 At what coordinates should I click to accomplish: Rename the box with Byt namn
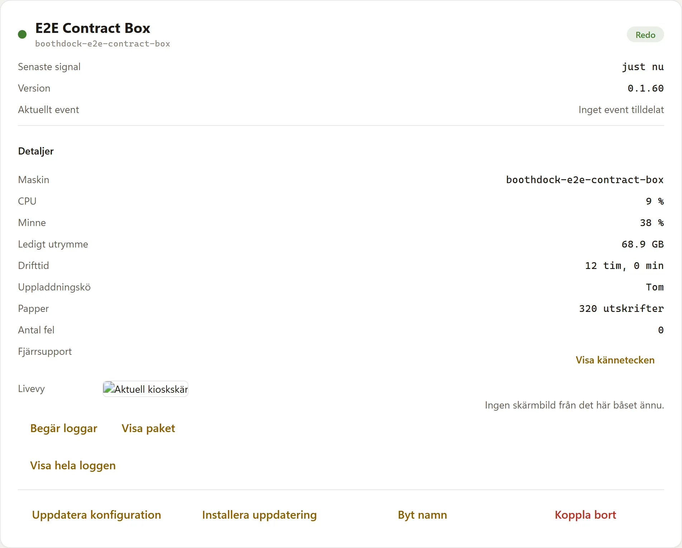[x=422, y=515]
